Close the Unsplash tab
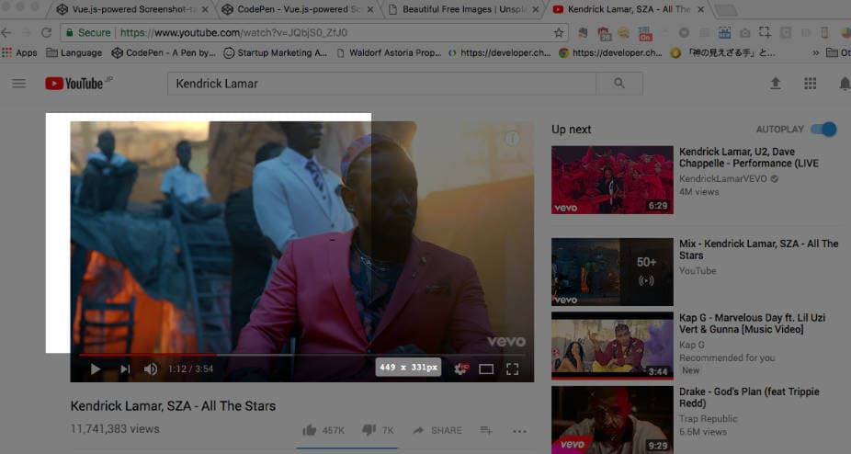The height and width of the screenshot is (454, 851). coord(536,9)
